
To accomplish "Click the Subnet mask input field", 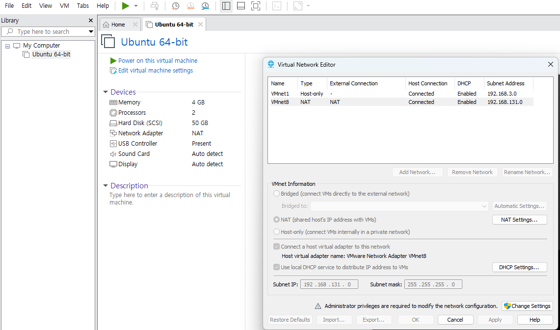I will click(433, 284).
